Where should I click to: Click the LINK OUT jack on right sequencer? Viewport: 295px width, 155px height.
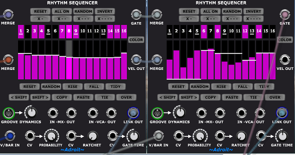tap(282, 113)
